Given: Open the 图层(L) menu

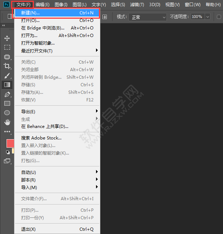Looking at the screenshot, I should [79, 5].
